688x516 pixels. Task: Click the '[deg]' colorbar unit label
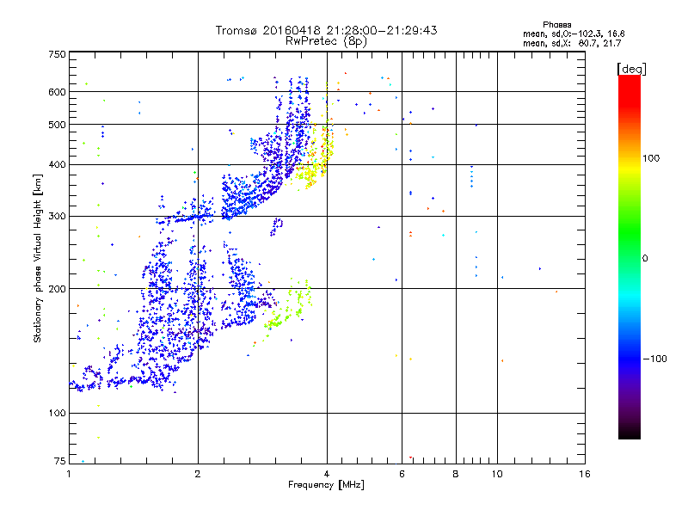631,69
